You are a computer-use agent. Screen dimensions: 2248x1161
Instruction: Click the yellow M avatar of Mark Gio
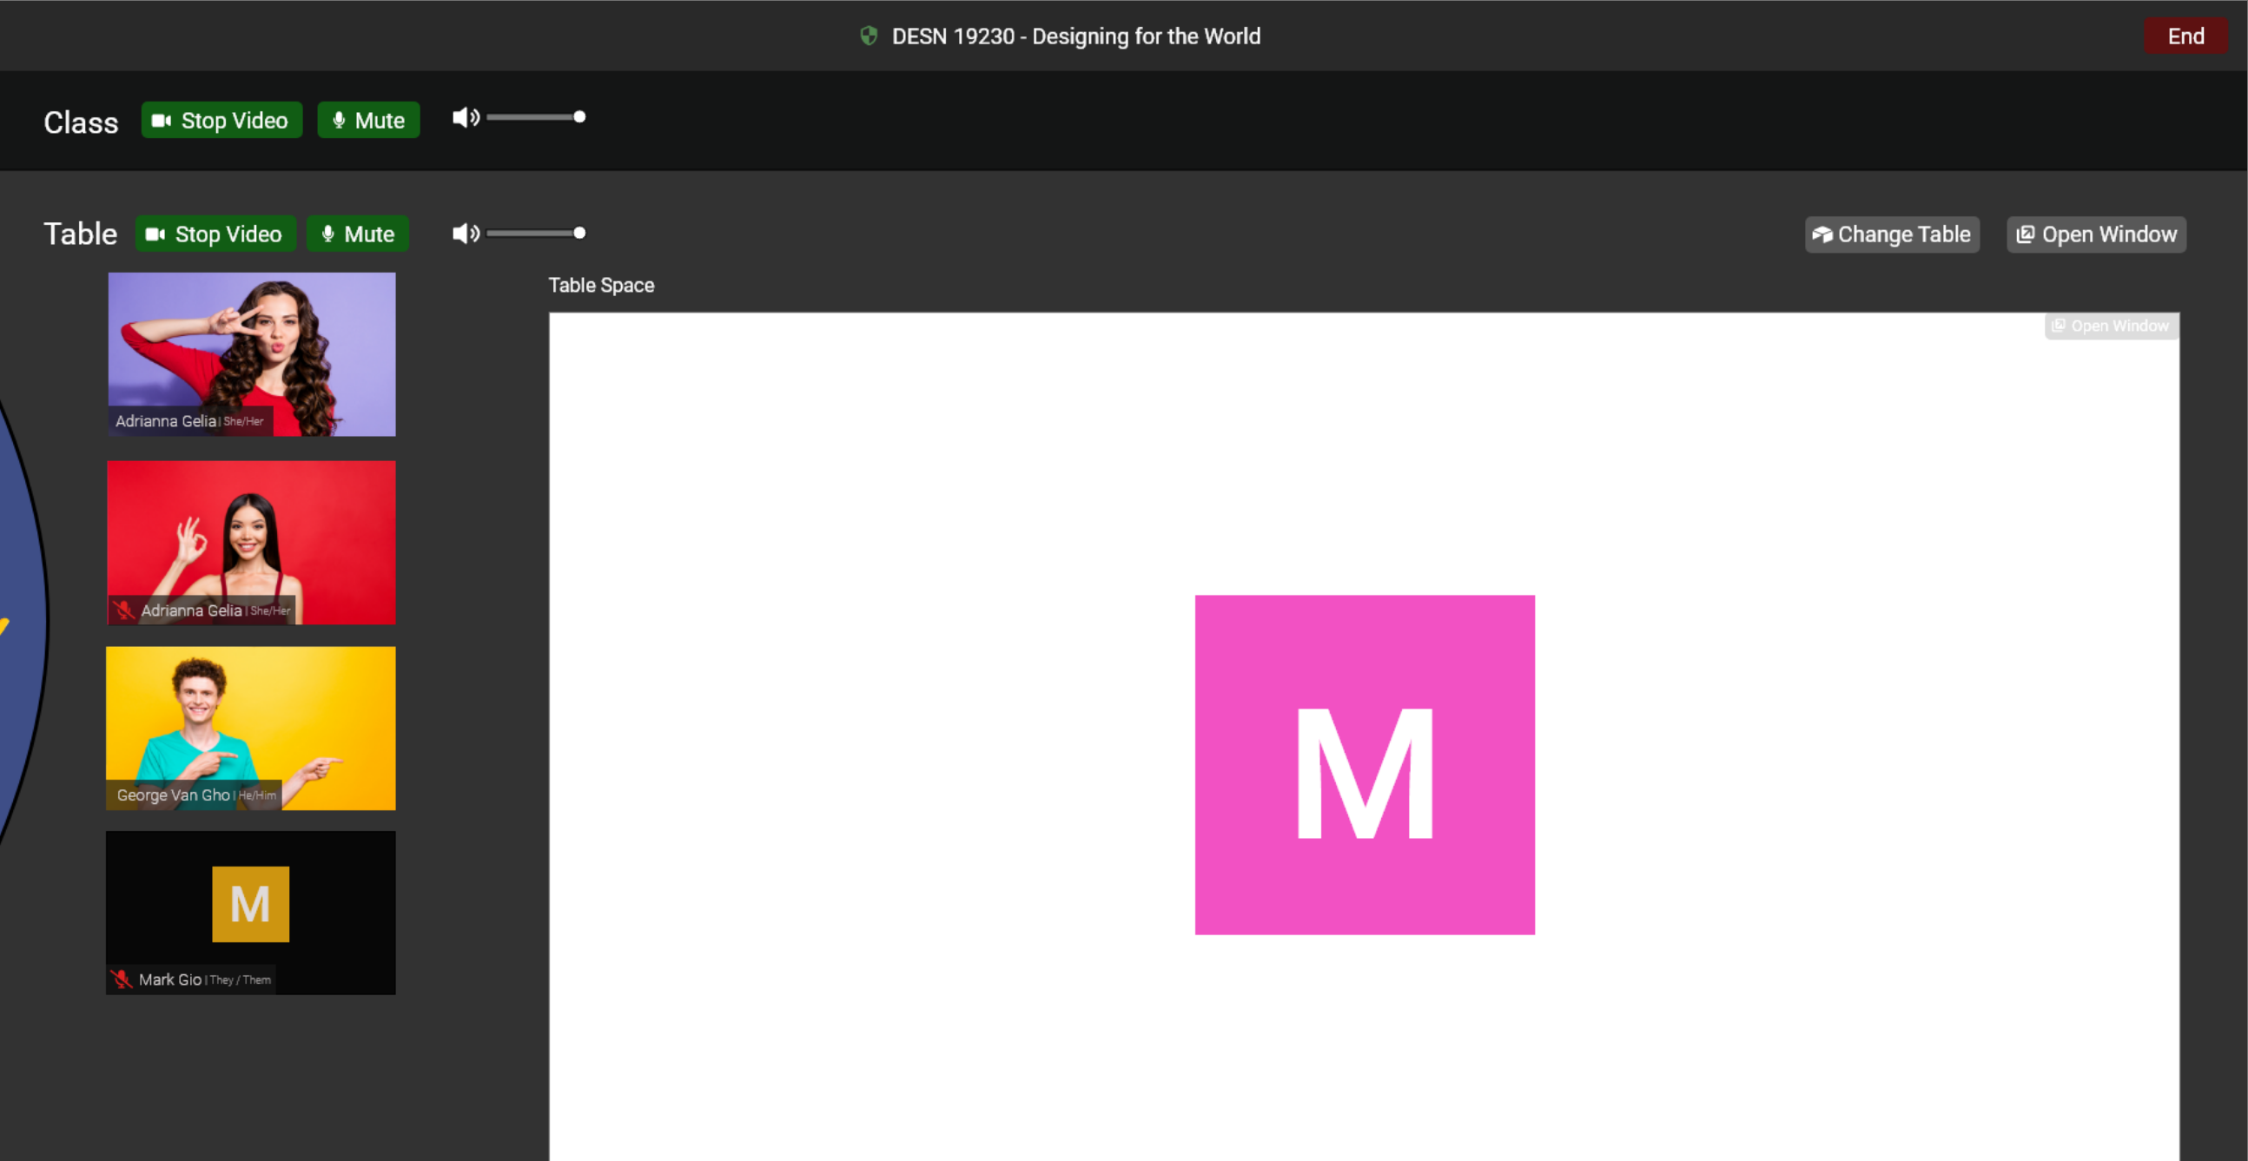(x=250, y=904)
